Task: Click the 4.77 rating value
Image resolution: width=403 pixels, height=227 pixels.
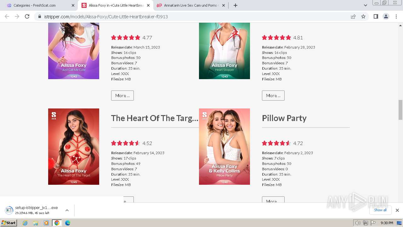Action: (x=147, y=38)
